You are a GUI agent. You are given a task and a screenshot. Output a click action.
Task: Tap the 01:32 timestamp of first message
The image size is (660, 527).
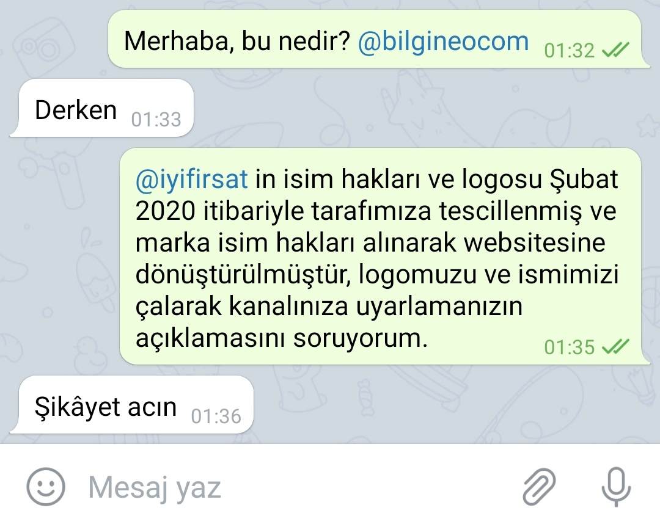point(570,51)
